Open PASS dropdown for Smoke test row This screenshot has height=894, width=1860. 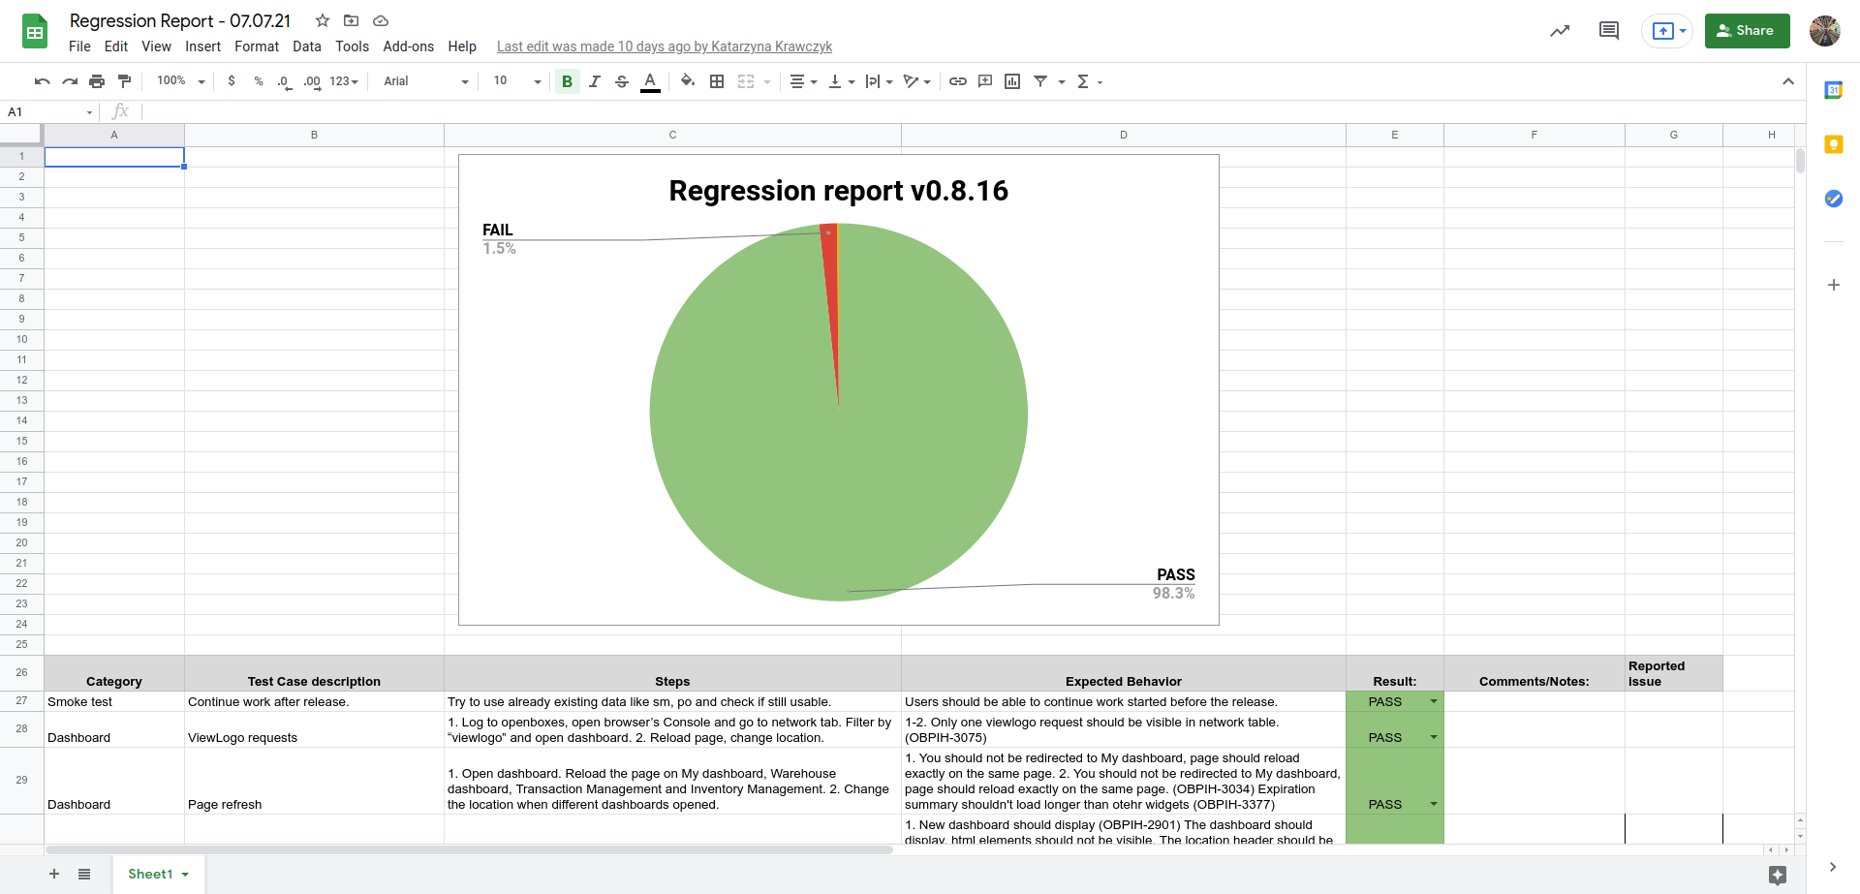[1434, 701]
